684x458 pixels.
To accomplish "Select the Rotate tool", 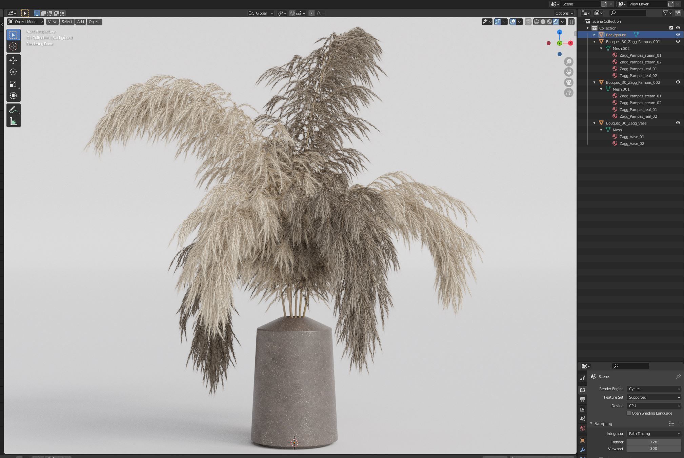I will (13, 72).
